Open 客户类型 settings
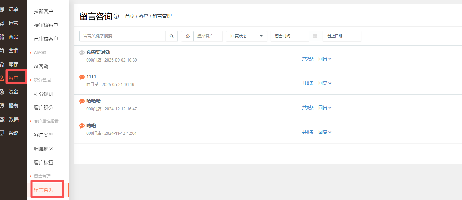Screen dimensions: 462x200 pyautogui.click(x=44, y=135)
